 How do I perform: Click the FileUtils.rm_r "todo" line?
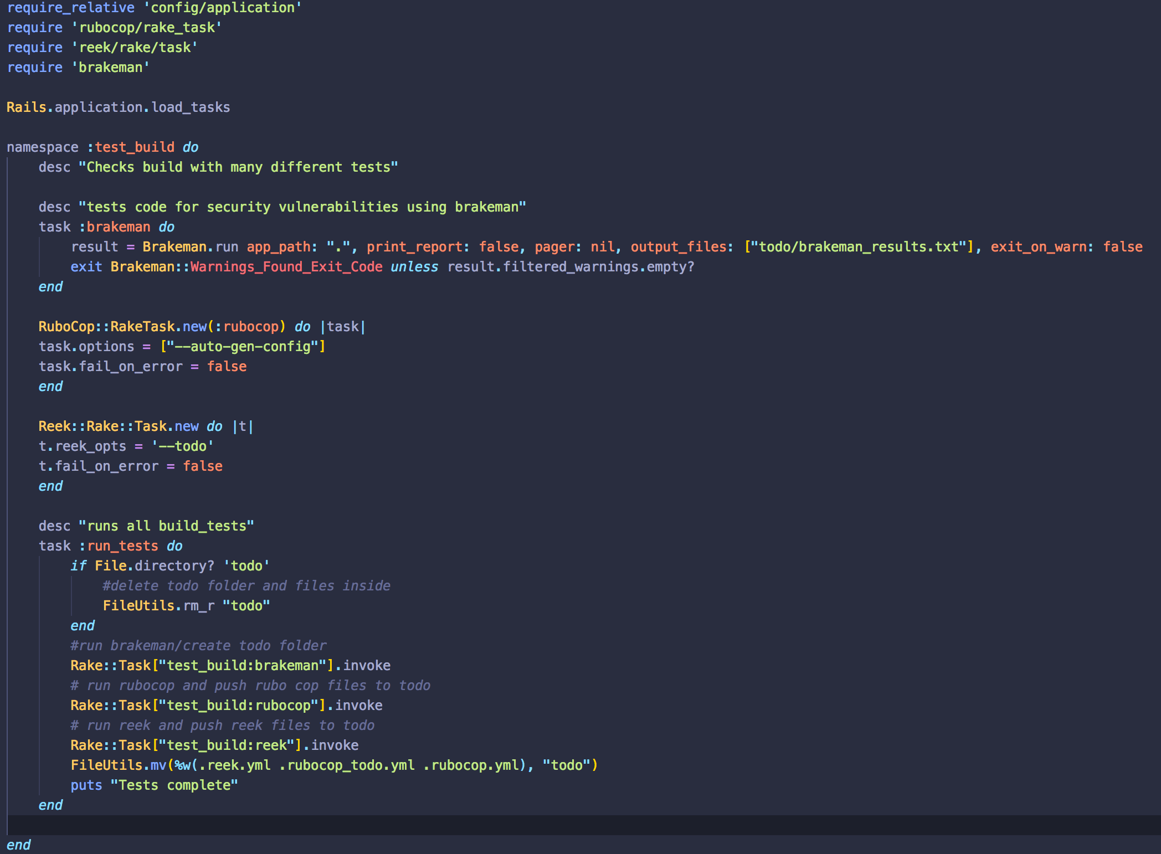187,606
